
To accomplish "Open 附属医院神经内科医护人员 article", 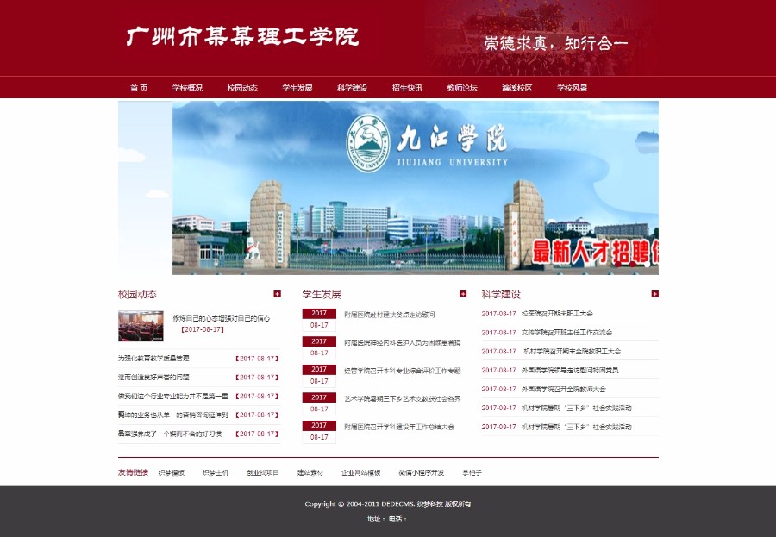I will tap(403, 342).
